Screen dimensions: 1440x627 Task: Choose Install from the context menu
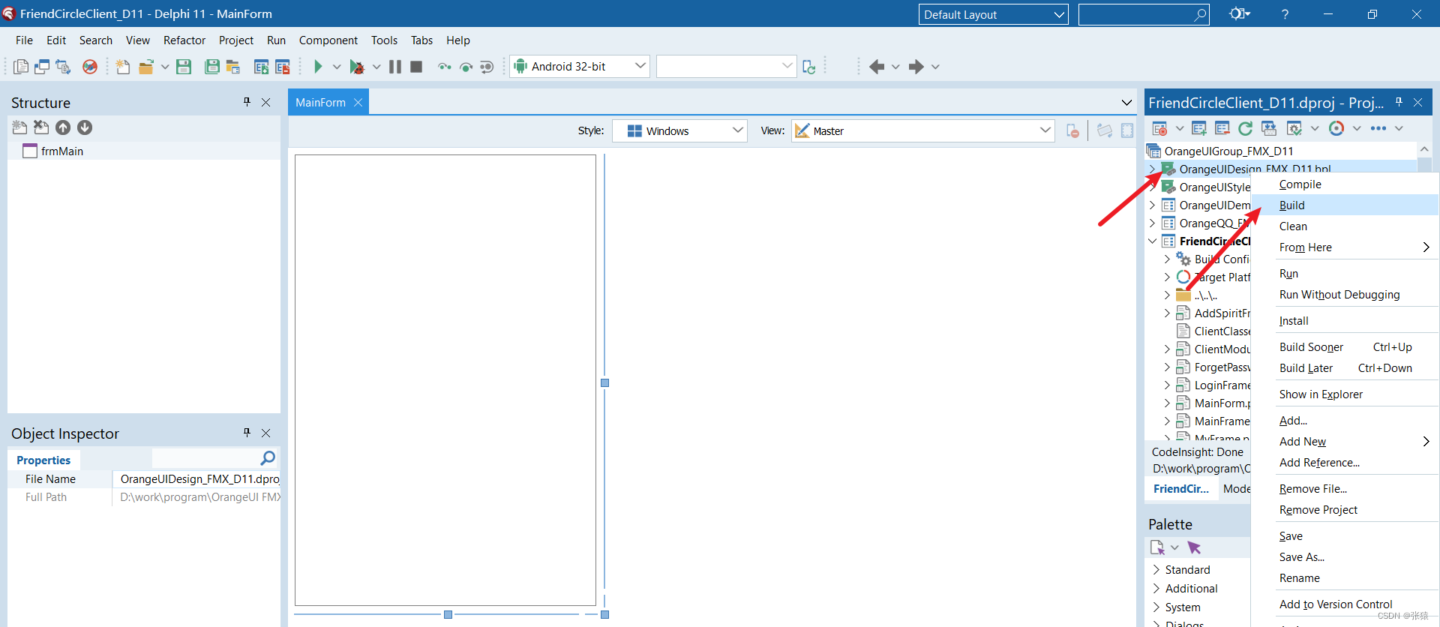[1345, 321]
